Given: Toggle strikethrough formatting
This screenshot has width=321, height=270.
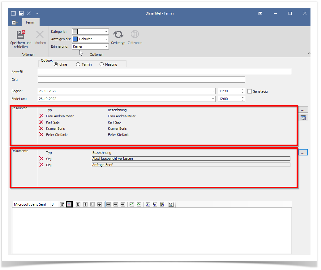Looking at the screenshot, I should pos(100,204).
